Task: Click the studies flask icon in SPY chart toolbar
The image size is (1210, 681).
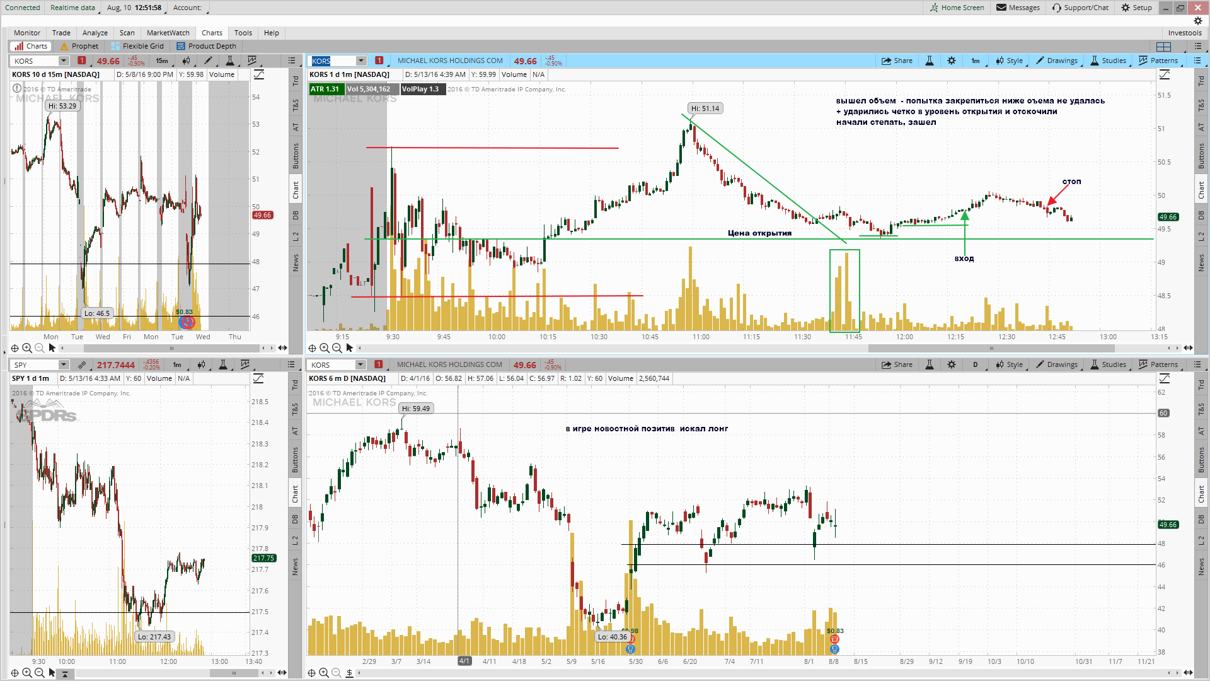Action: click(222, 365)
